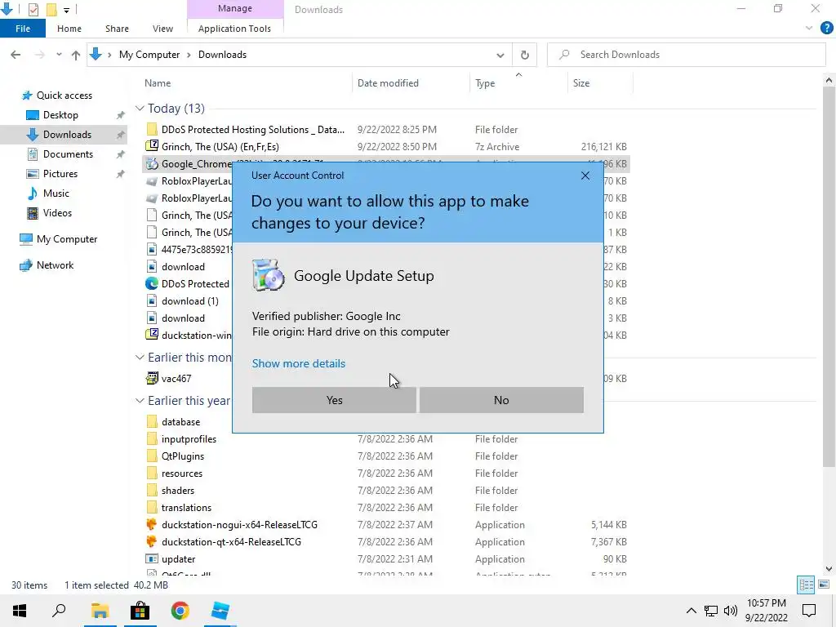
Task: Open recent locations dropdown arrow
Action: [59, 55]
